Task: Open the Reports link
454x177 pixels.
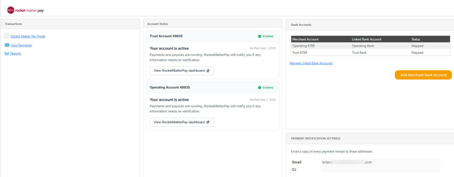Action: pyautogui.click(x=15, y=53)
